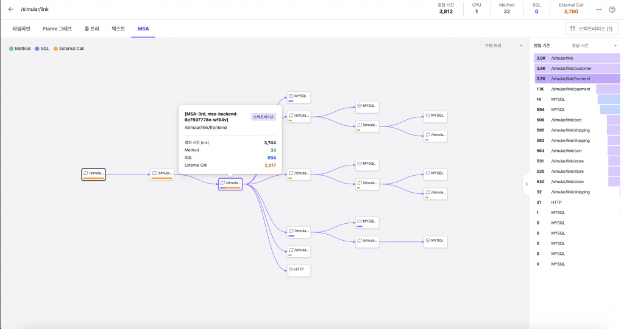Screen dimensions: 624x329
Task: Click the back arrow beside /simular/link
Action: pos(10,9)
